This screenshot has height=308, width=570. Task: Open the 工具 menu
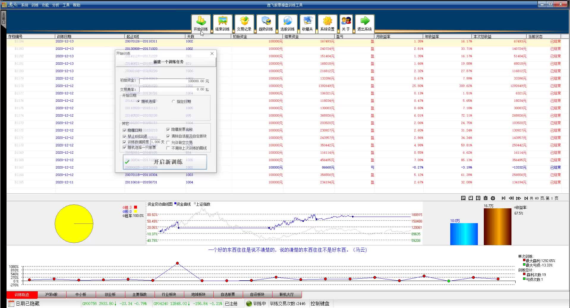click(x=66, y=5)
